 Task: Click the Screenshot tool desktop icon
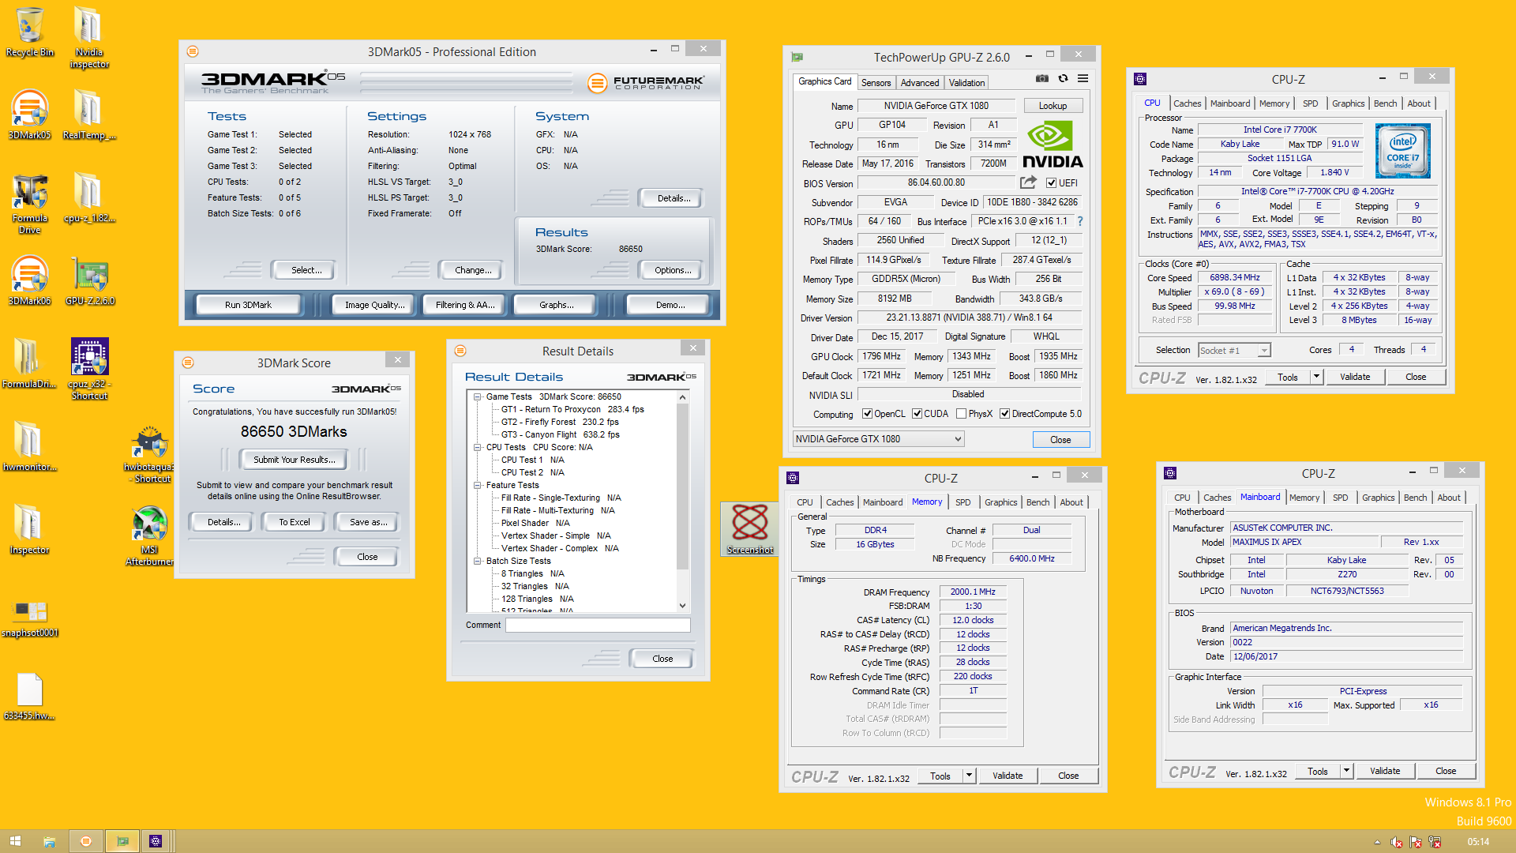[x=750, y=529]
